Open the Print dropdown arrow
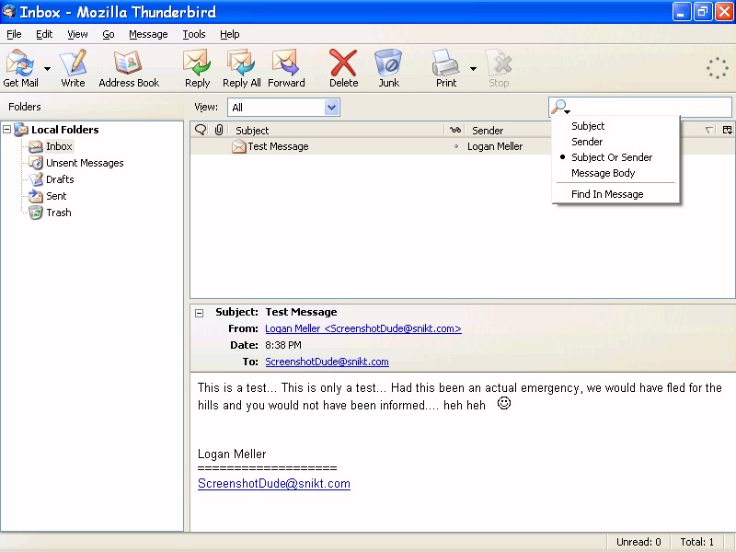 pos(473,68)
